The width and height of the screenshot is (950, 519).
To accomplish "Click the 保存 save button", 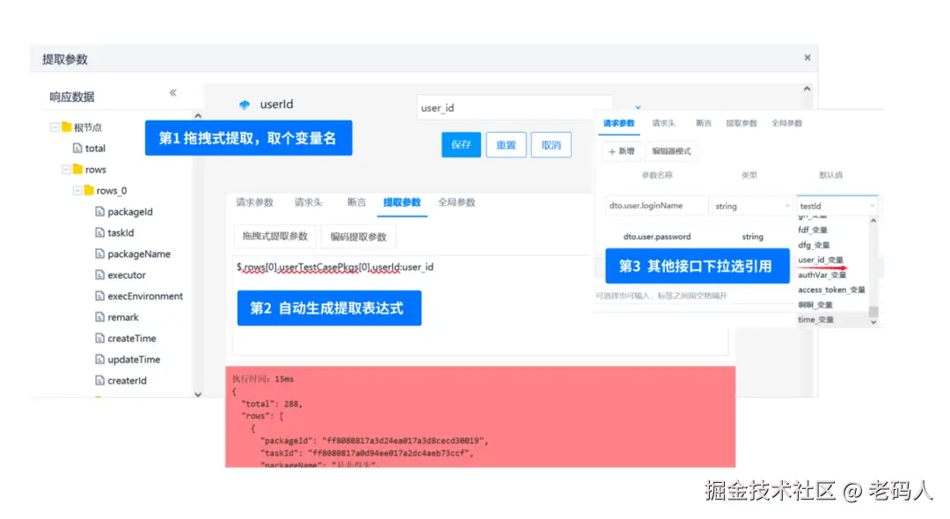I will [461, 144].
